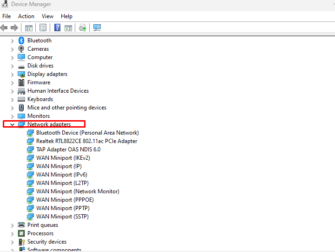Expand the Display adapters category
Viewport: 335px width, 252px height.
point(13,74)
